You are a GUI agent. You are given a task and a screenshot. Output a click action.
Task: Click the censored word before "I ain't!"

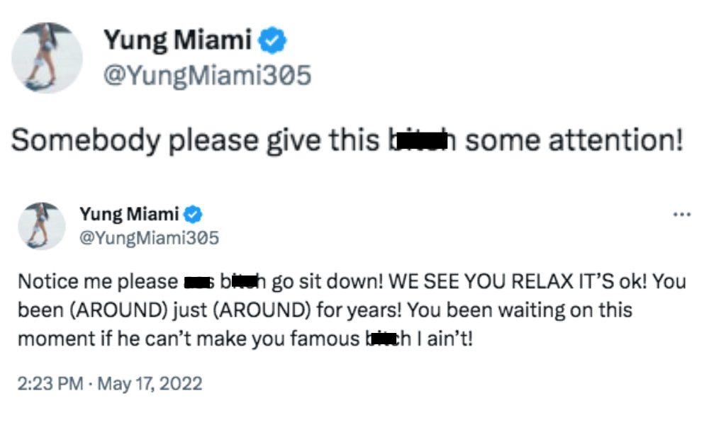click(385, 339)
